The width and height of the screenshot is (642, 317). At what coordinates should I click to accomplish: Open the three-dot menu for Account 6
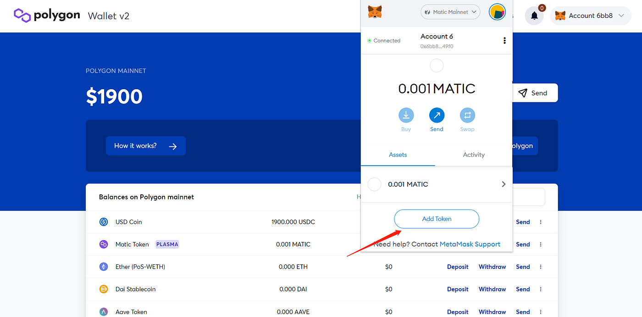tap(504, 40)
